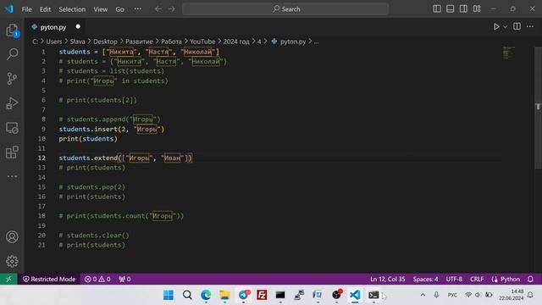
Task: Change encoding via UTF-8 status item
Action: pyautogui.click(x=454, y=279)
